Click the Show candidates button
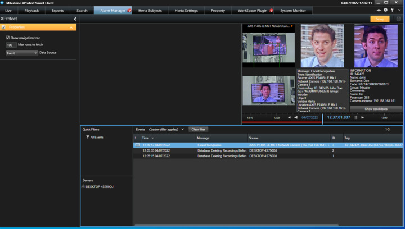This screenshot has height=229, width=405. click(x=376, y=109)
